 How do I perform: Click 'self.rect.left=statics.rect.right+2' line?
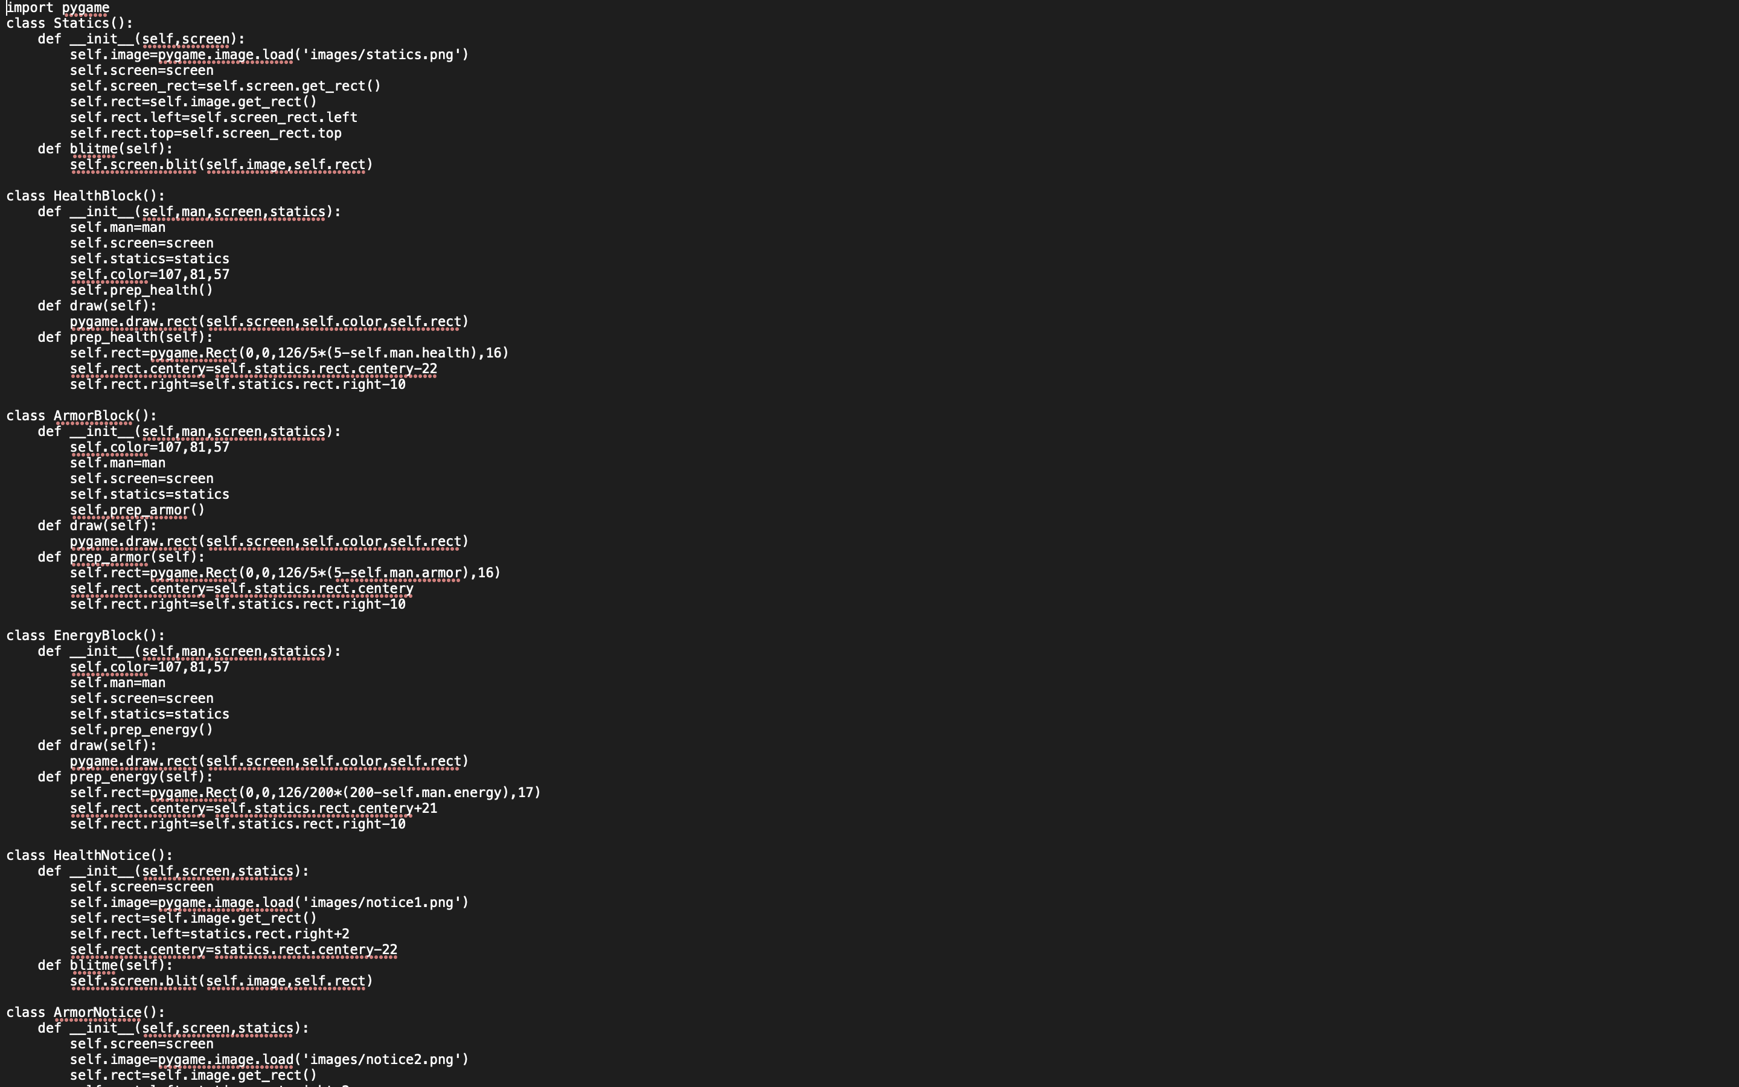[210, 934]
